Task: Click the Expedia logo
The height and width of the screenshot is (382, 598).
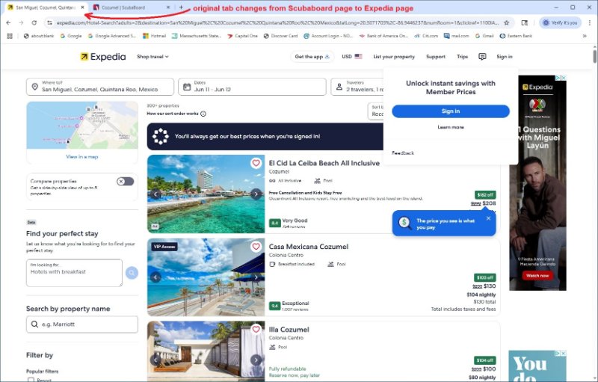Action: 103,56
